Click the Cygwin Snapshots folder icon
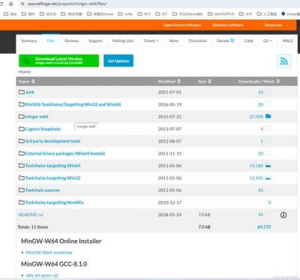The width and height of the screenshot is (300, 280). 22,129
